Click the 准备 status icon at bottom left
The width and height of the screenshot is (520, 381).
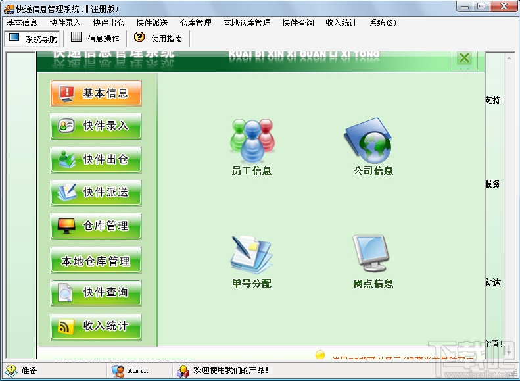point(11,370)
